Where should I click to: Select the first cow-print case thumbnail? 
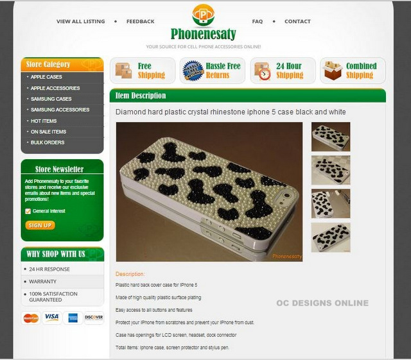[x=331, y=137]
